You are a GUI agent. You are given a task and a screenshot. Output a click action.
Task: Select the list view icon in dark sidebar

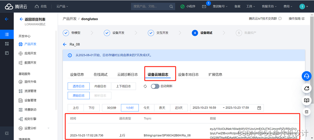(x=7, y=34)
